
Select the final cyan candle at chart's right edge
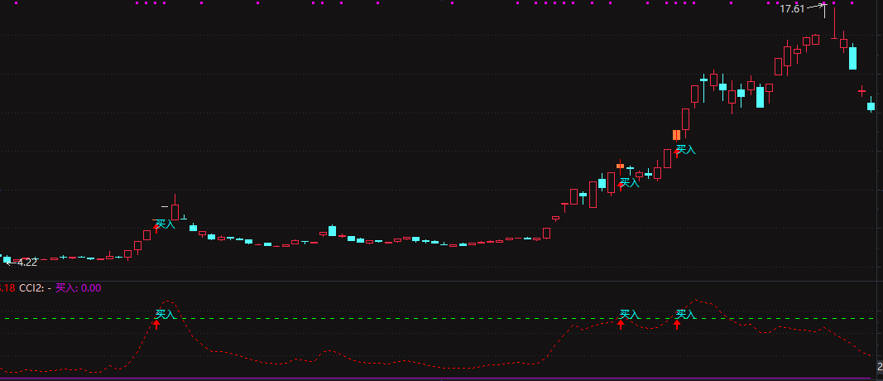click(871, 105)
